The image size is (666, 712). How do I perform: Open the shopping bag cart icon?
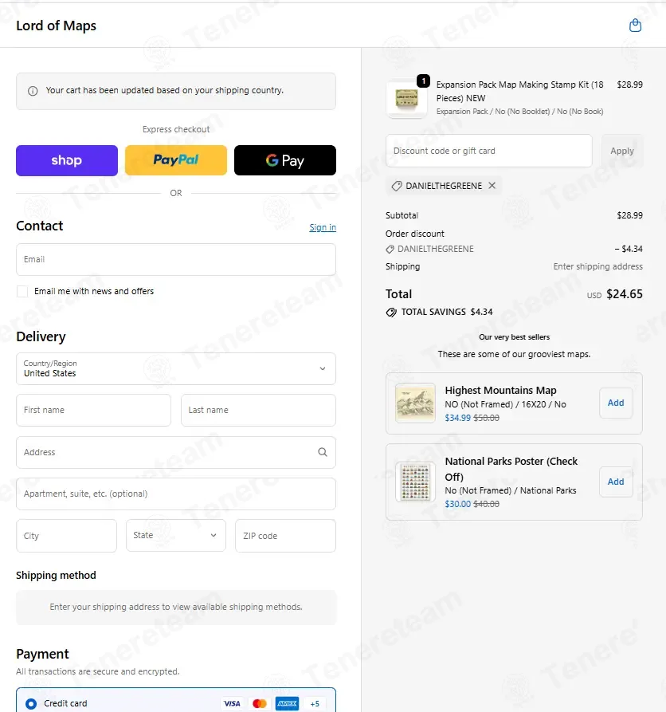(x=635, y=26)
